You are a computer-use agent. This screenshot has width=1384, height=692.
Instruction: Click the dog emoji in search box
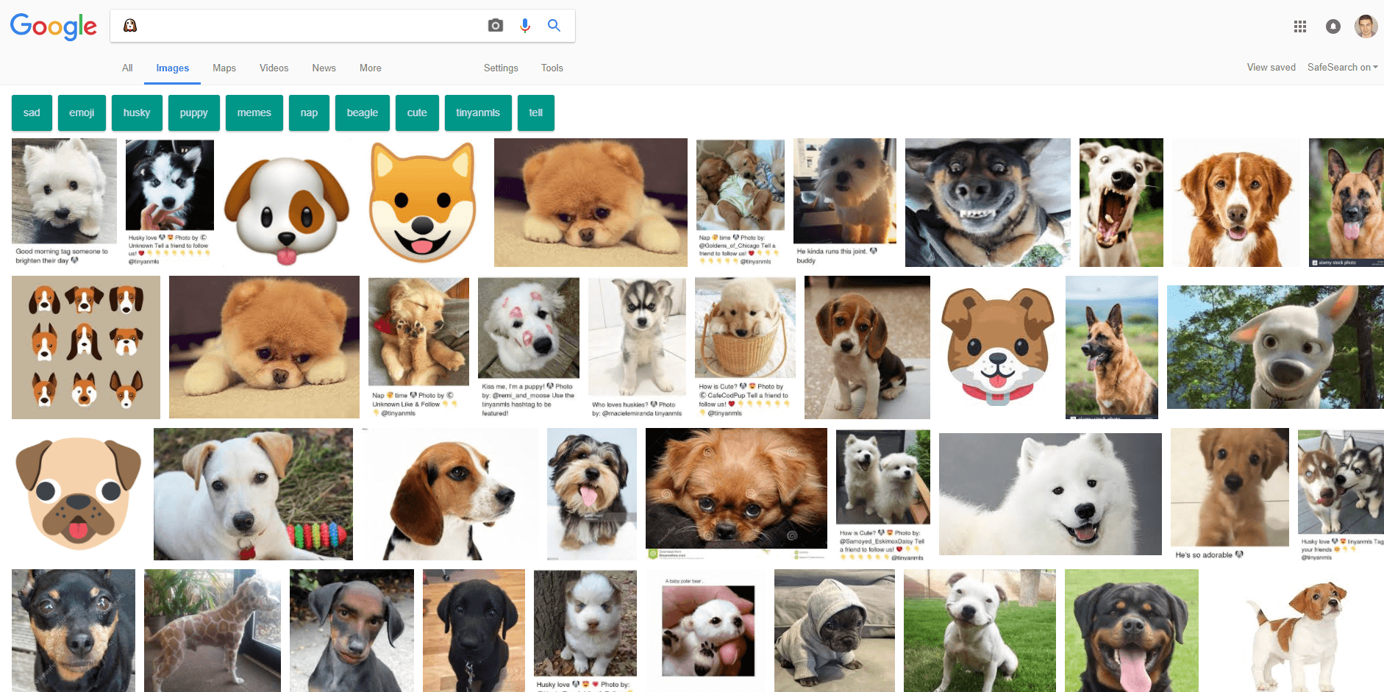[130, 26]
